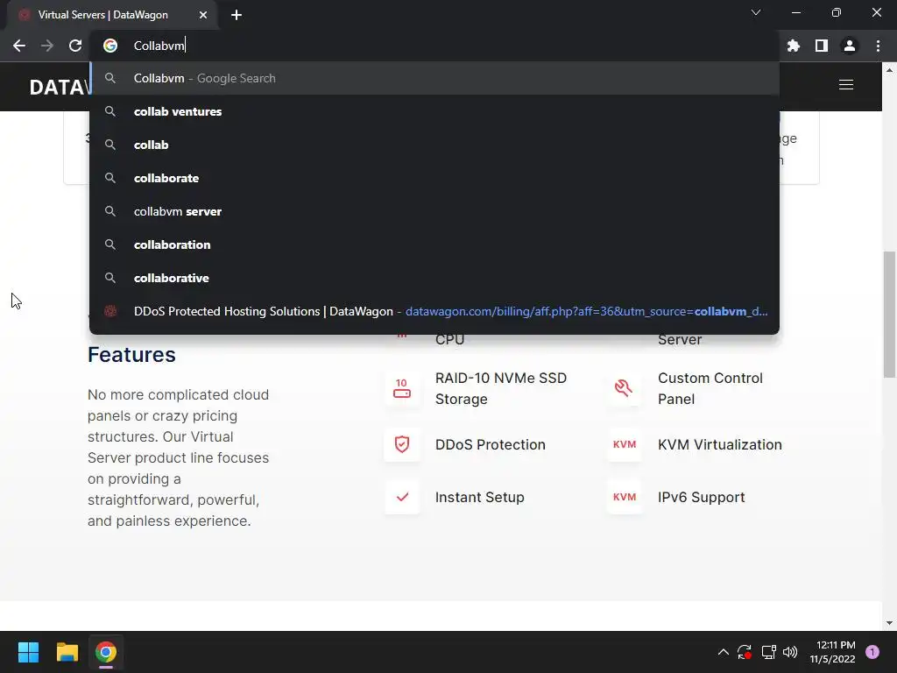
Task: Open the notification center badge
Action: pos(872,652)
